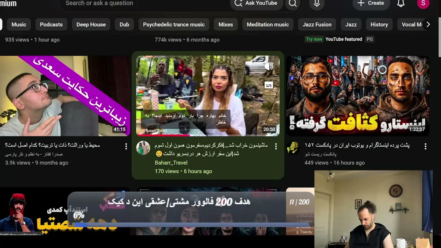Open channel name above 449 views
The width and height of the screenshot is (441, 248).
pyautogui.click(x=320, y=154)
